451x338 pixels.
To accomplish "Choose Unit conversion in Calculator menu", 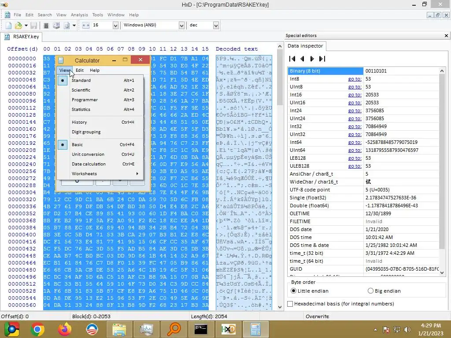I will click(x=100, y=154).
